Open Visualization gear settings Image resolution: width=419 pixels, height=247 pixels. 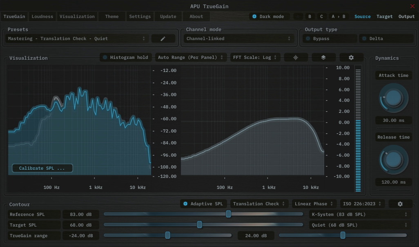click(x=351, y=58)
